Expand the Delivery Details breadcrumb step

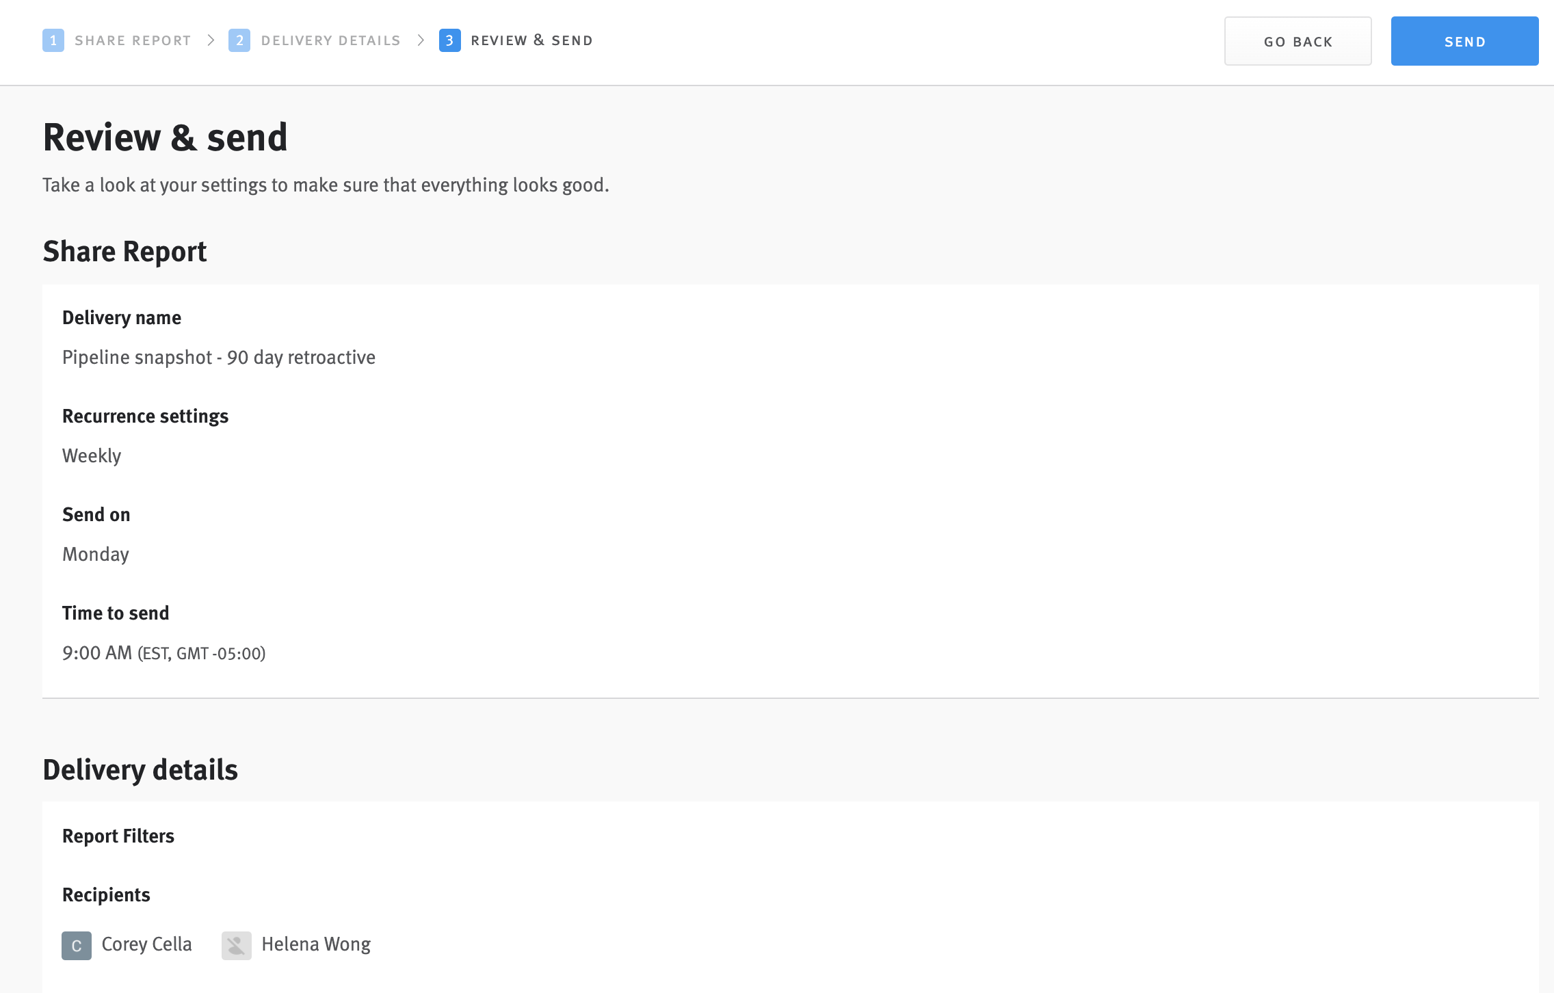[x=330, y=40]
